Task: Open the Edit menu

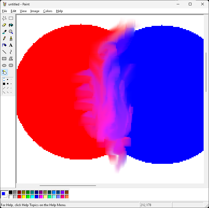Action: click(13, 11)
